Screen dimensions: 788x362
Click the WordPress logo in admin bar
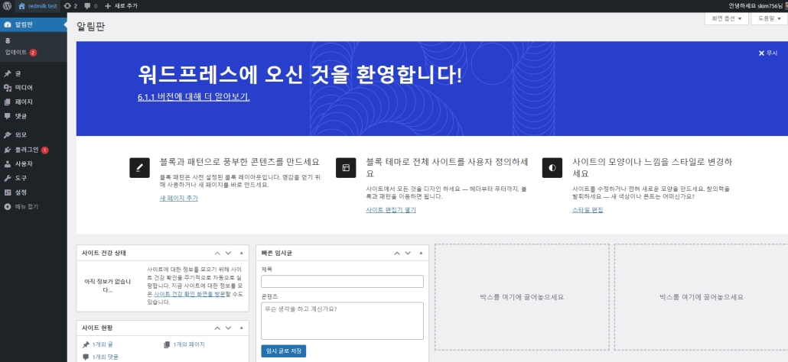7,6
